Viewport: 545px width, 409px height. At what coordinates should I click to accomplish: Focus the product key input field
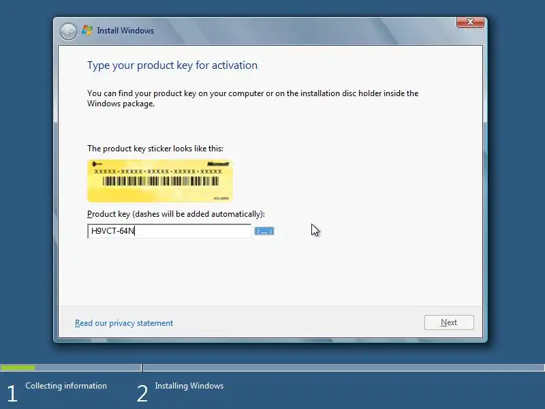[x=169, y=231]
